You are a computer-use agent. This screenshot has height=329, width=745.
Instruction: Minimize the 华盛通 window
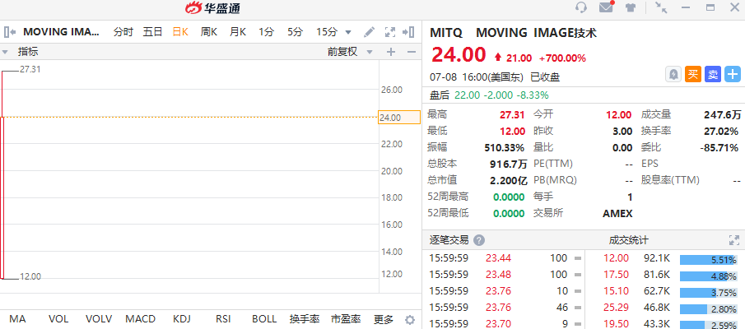pyautogui.click(x=686, y=7)
